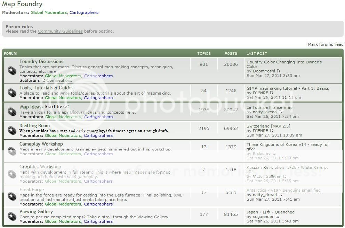
Task: View latest post icon next to sogaender
Action: click(277, 216)
